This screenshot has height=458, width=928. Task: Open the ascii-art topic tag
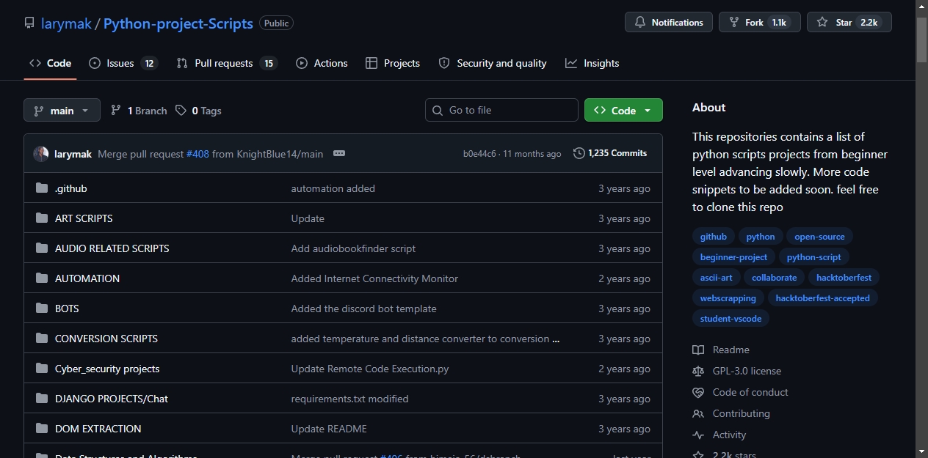(716, 278)
